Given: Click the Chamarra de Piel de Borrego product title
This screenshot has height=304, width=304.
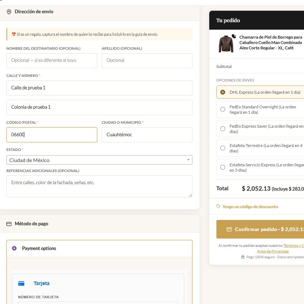Looking at the screenshot, I should pyautogui.click(x=271, y=43).
